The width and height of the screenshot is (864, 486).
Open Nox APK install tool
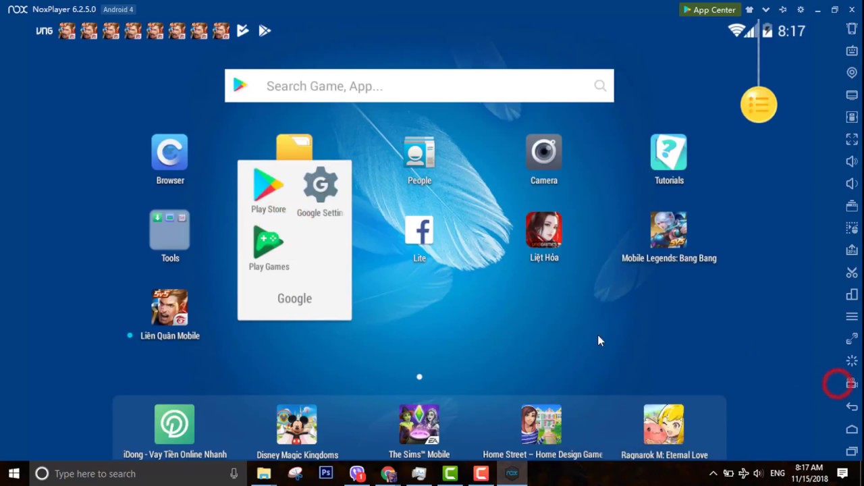click(x=852, y=250)
